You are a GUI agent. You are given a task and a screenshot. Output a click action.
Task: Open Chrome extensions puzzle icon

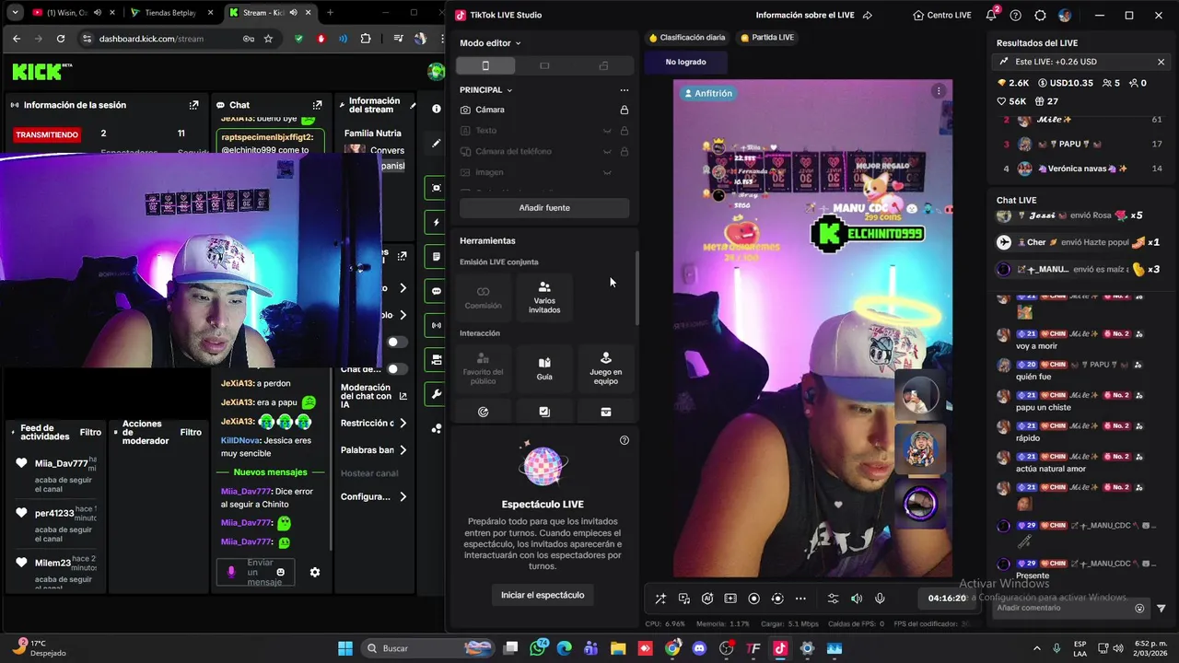tap(366, 39)
